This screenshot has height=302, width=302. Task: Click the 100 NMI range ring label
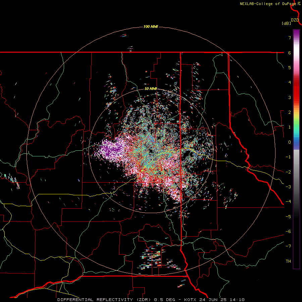[151, 27]
